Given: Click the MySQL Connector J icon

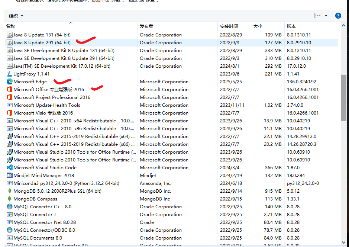Looking at the screenshot, I should [9, 215].
